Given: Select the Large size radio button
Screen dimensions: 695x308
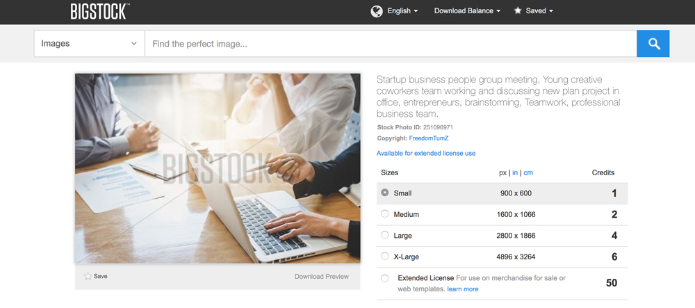Looking at the screenshot, I should 385,235.
